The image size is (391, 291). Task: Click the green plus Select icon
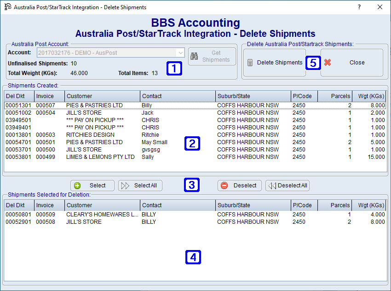click(77, 186)
